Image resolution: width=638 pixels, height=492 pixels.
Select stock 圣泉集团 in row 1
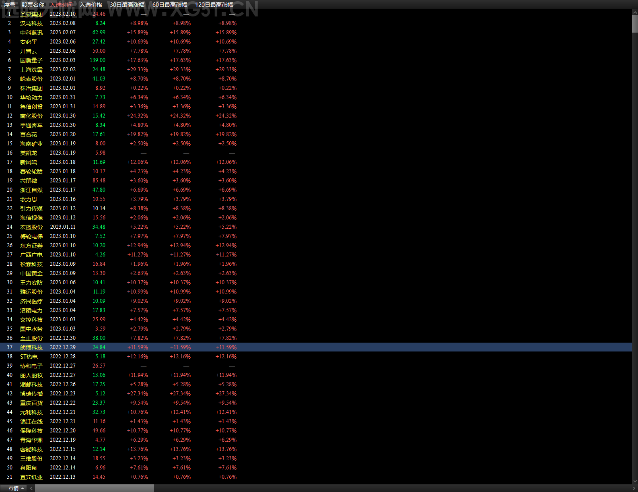[31, 14]
